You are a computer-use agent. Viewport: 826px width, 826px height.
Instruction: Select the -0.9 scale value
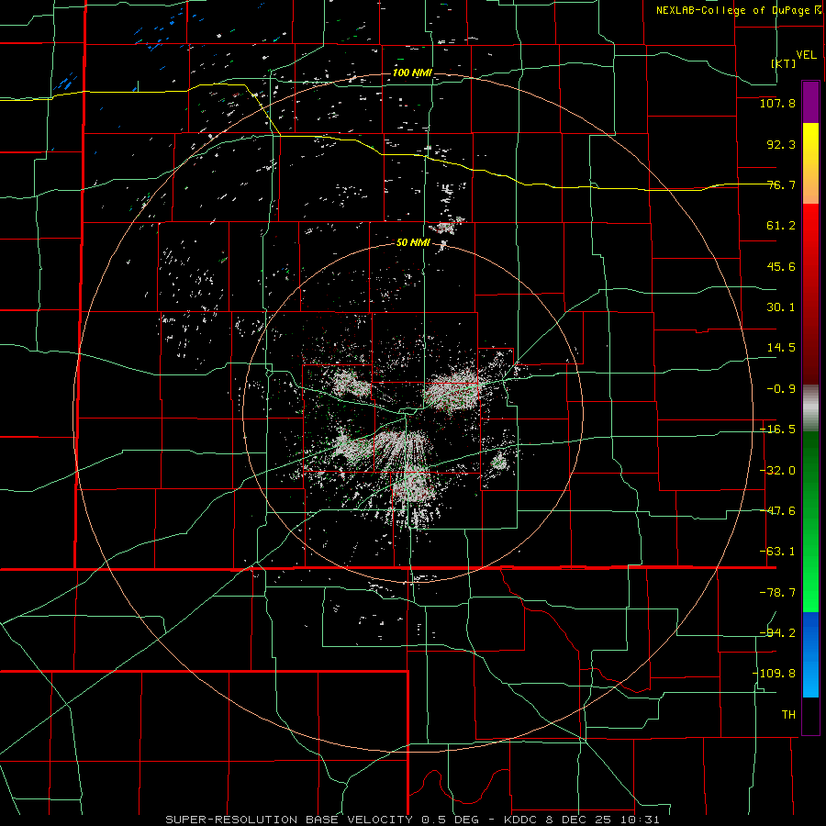pos(781,389)
